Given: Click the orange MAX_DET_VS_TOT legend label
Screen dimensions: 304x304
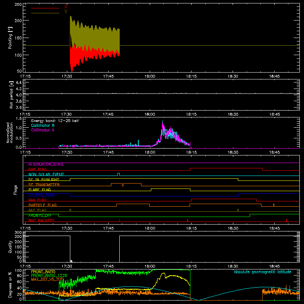Looking at the screenshot, I should point(47,279).
